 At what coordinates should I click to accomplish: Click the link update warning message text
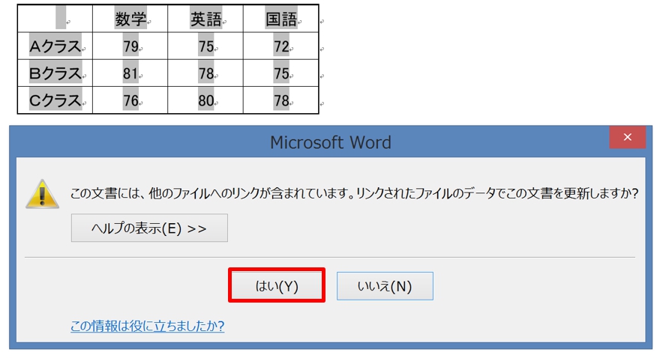click(354, 193)
